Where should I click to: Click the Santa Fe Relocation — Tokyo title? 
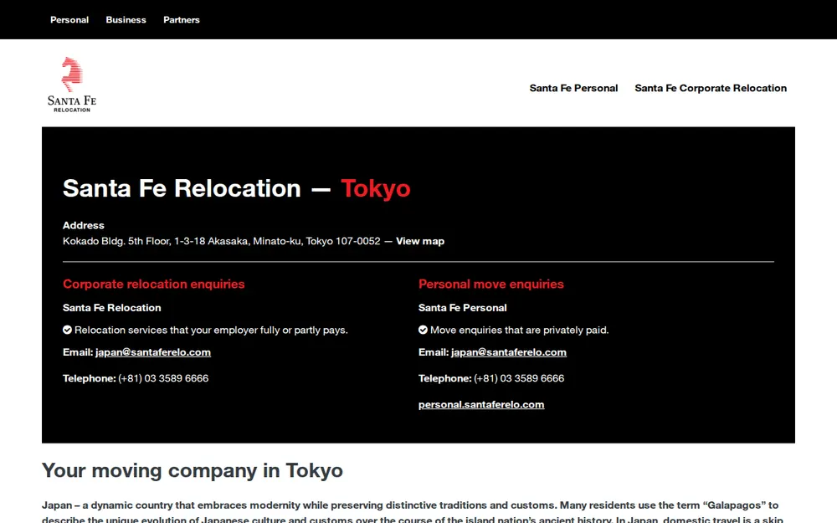tap(237, 188)
